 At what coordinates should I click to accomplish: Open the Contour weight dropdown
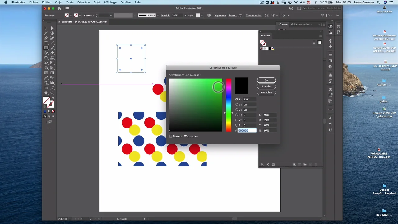[110, 15]
